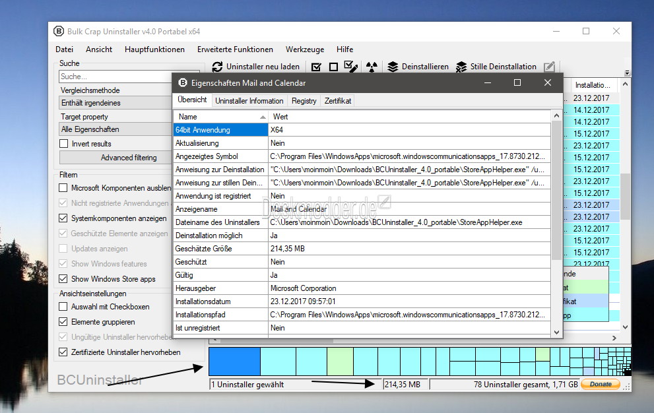Click the toolbar overflow arrow at right edge
The image size is (654, 413).
click(x=627, y=73)
